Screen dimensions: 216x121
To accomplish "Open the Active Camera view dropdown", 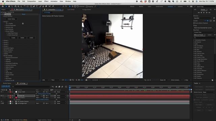I will 176,80.
